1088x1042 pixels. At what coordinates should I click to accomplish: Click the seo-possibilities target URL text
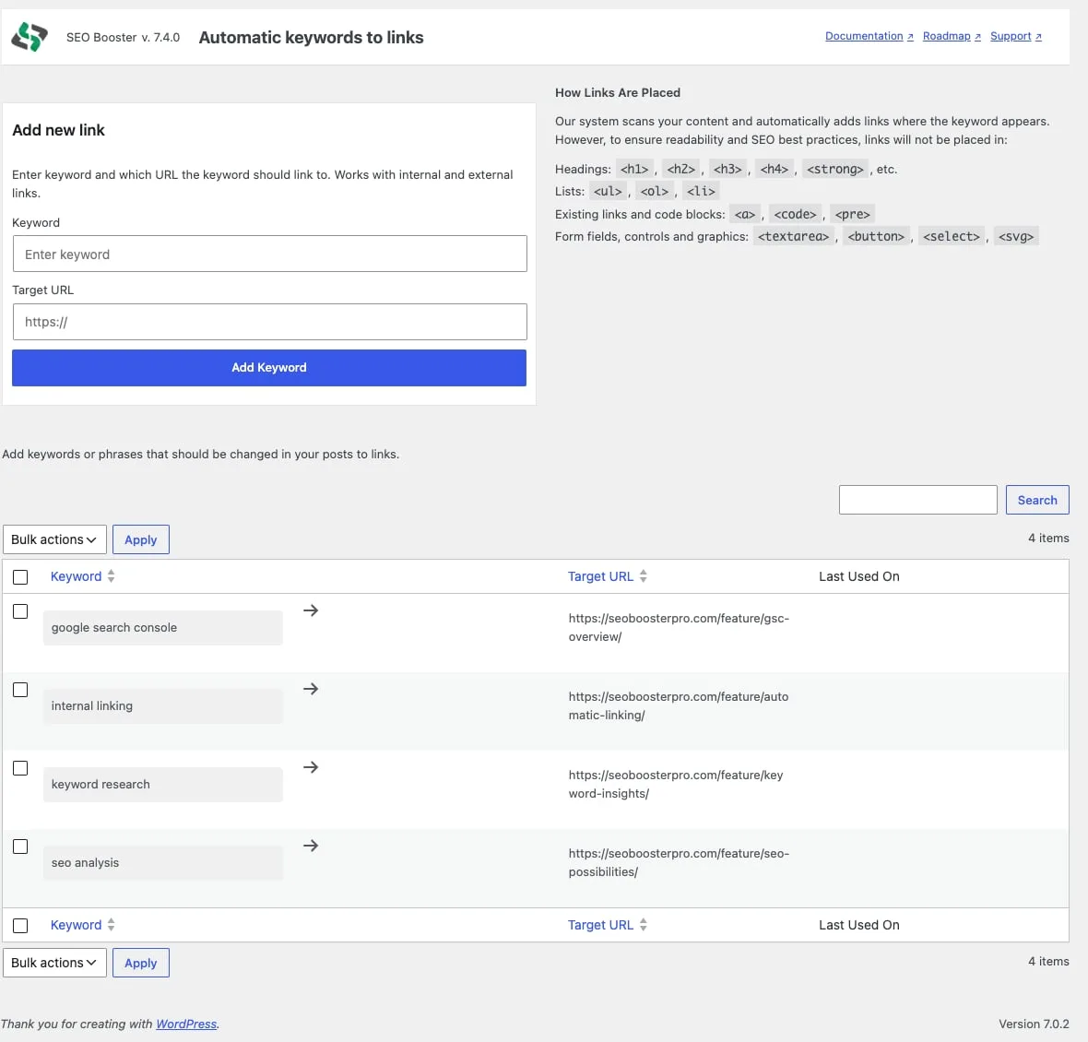(x=679, y=862)
